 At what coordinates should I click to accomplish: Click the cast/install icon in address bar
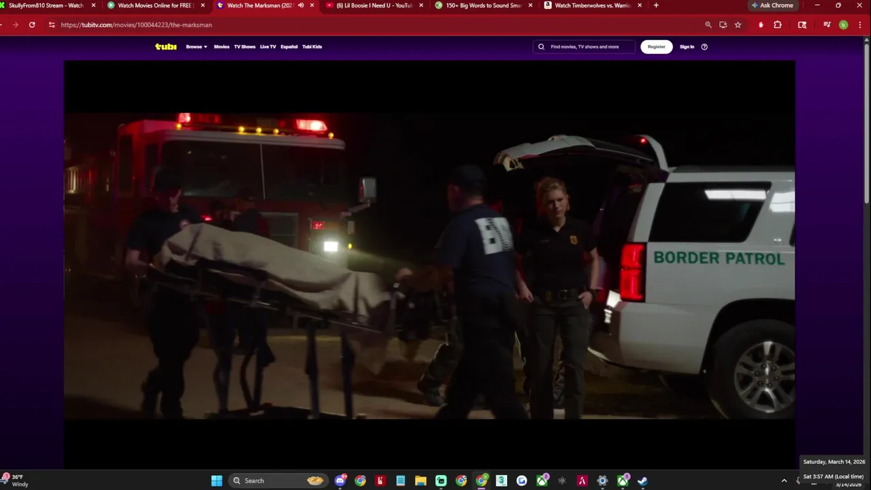(723, 24)
